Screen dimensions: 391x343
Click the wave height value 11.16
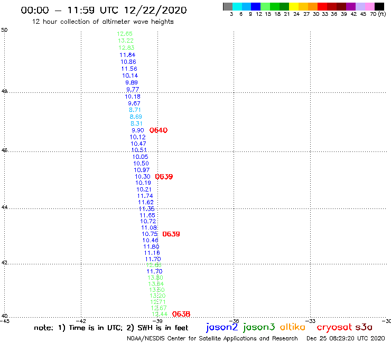(x=152, y=253)
